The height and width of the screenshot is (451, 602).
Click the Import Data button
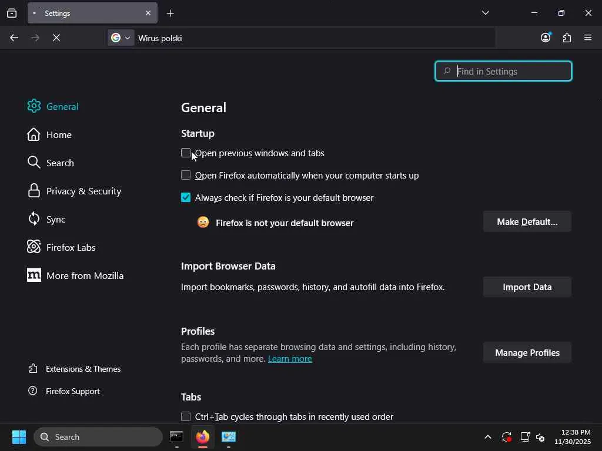pos(527,287)
